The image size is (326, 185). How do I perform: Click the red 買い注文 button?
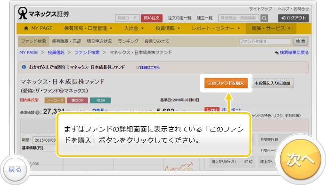[152, 18]
